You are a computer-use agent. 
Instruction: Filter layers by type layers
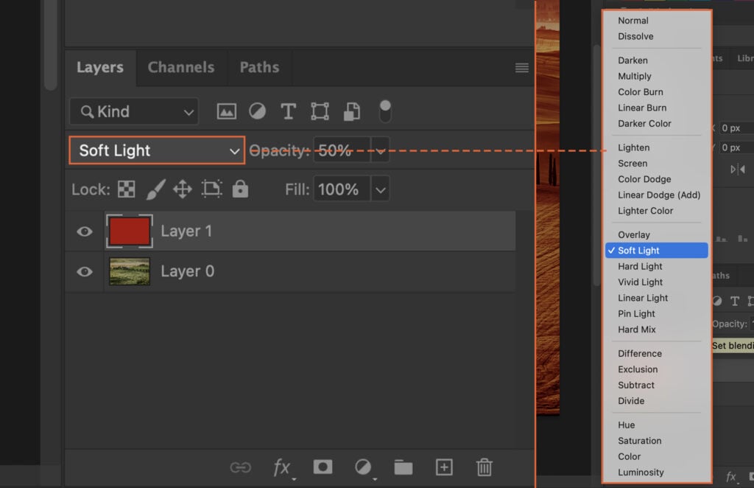point(288,111)
